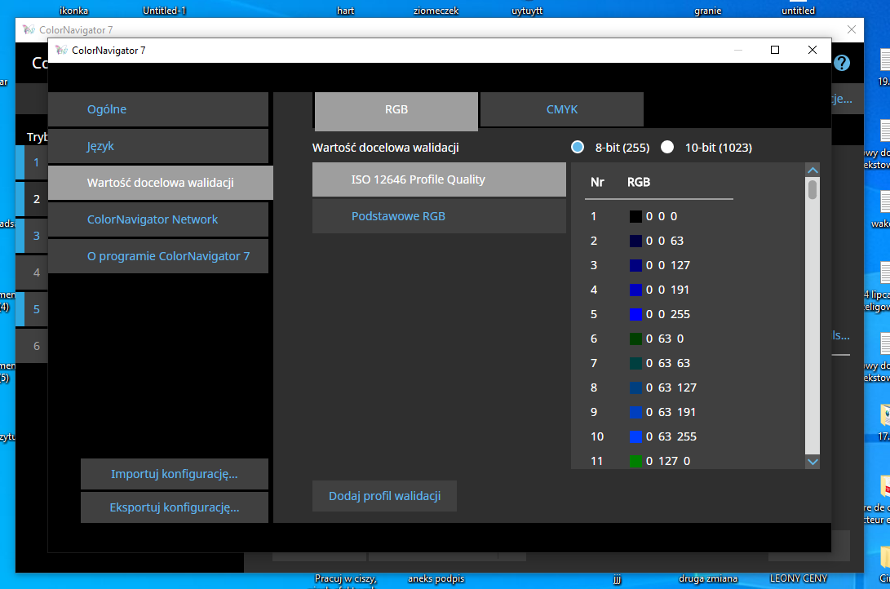
Task: Select the 10-bit (1023) radio button
Action: point(667,148)
